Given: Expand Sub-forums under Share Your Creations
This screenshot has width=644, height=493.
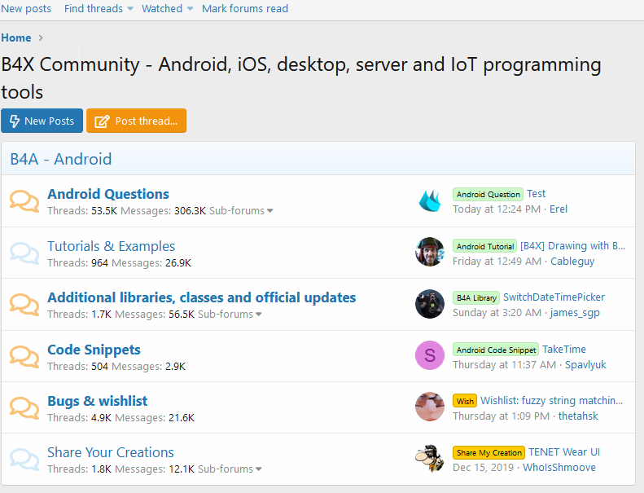Looking at the screenshot, I should [230, 469].
